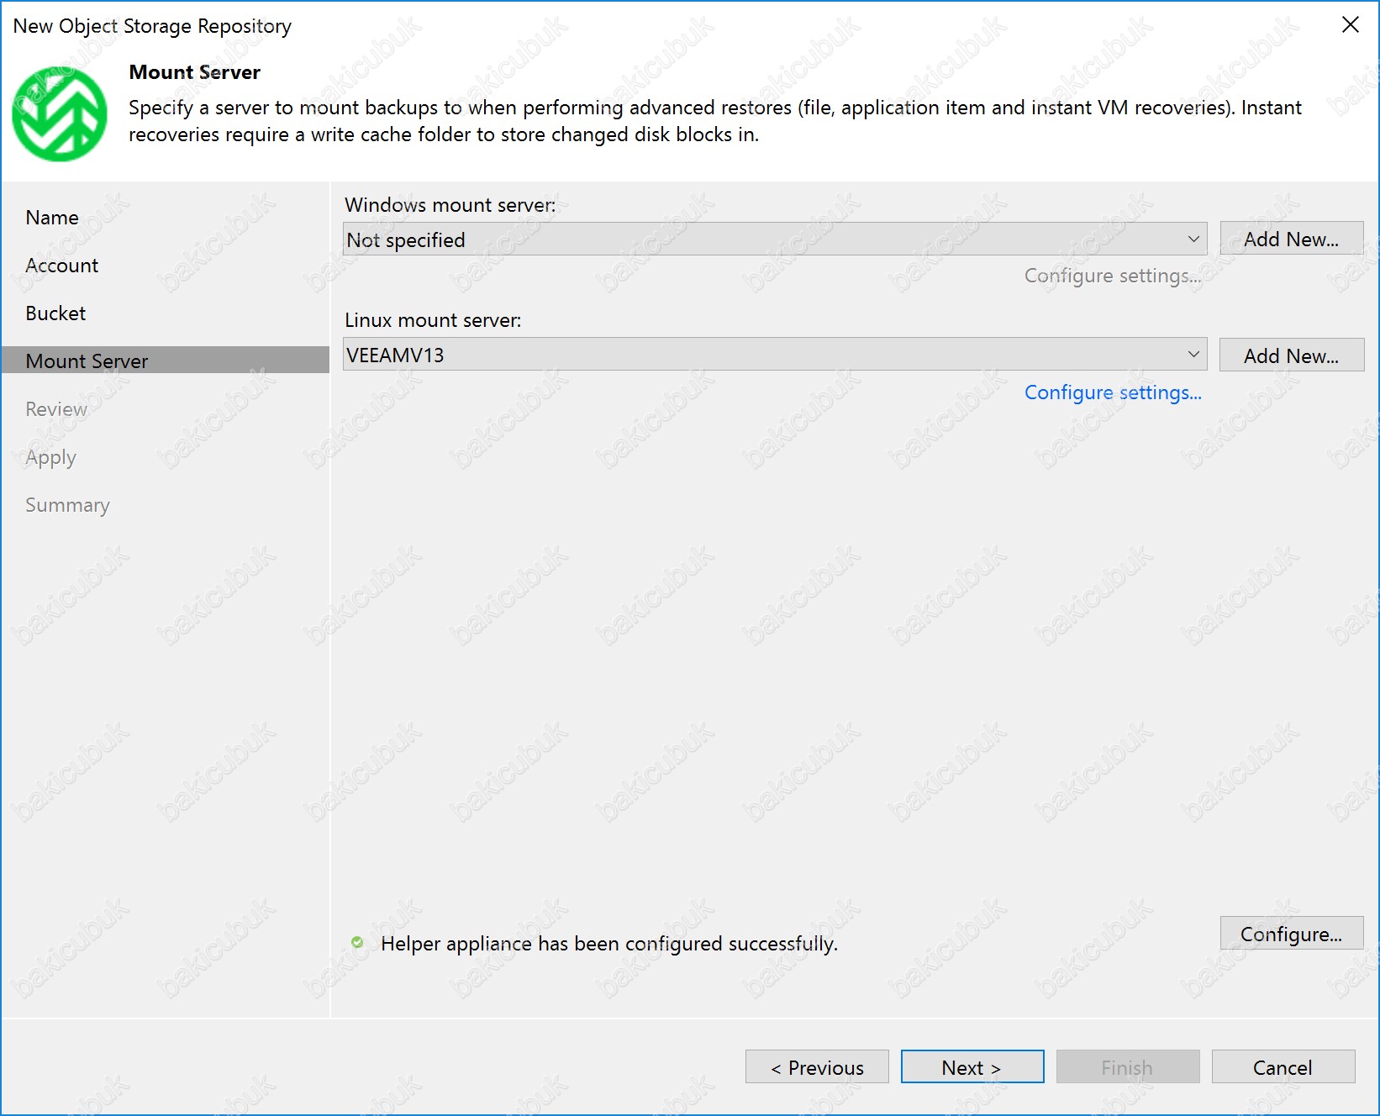Open Configure settings link under Linux server
1380x1116 pixels.
click(1112, 392)
